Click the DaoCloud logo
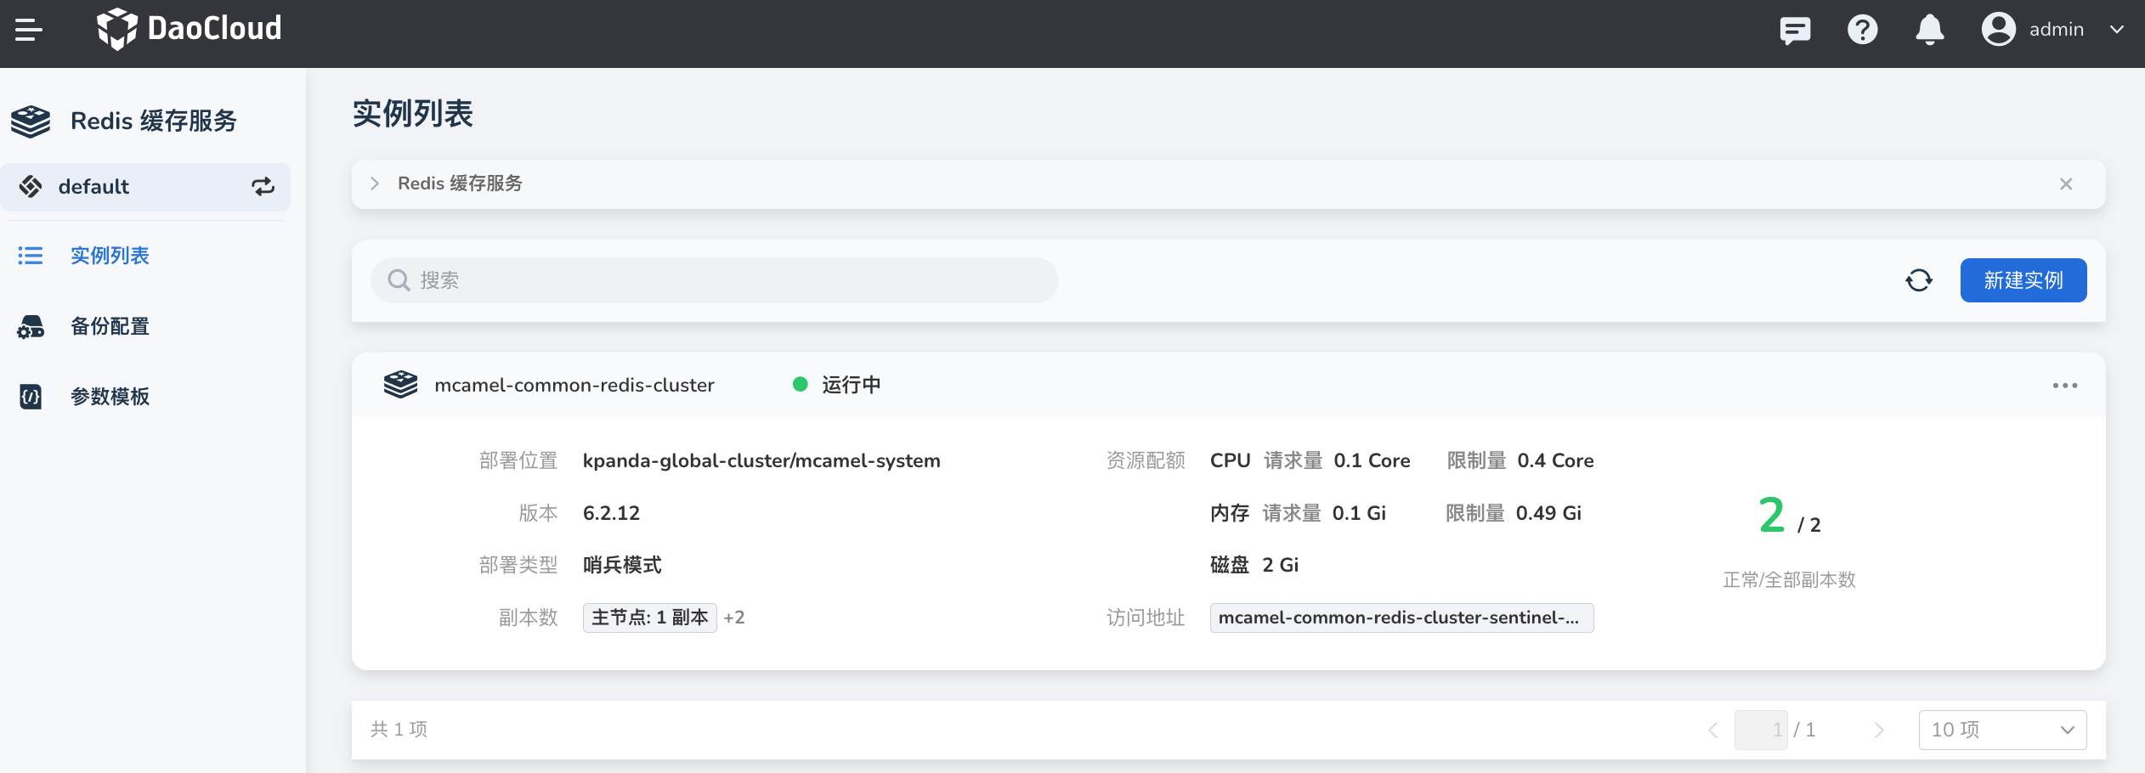The width and height of the screenshot is (2145, 773). [x=189, y=29]
